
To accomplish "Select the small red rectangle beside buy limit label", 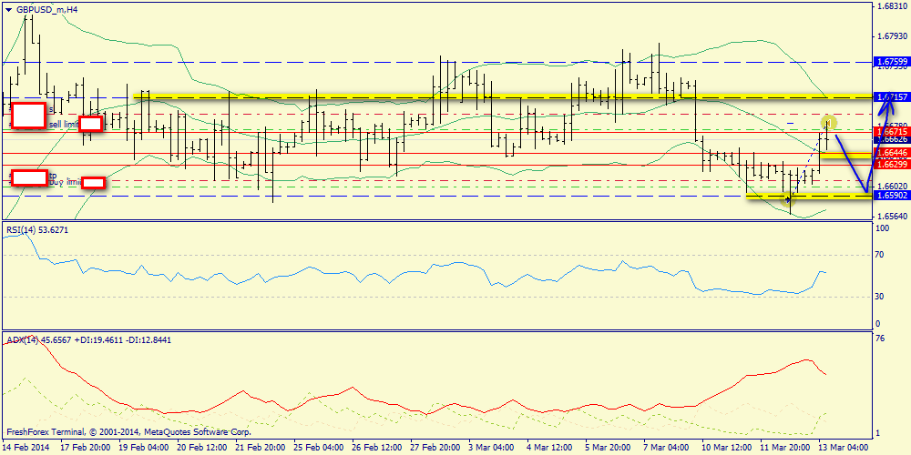I will [x=95, y=183].
